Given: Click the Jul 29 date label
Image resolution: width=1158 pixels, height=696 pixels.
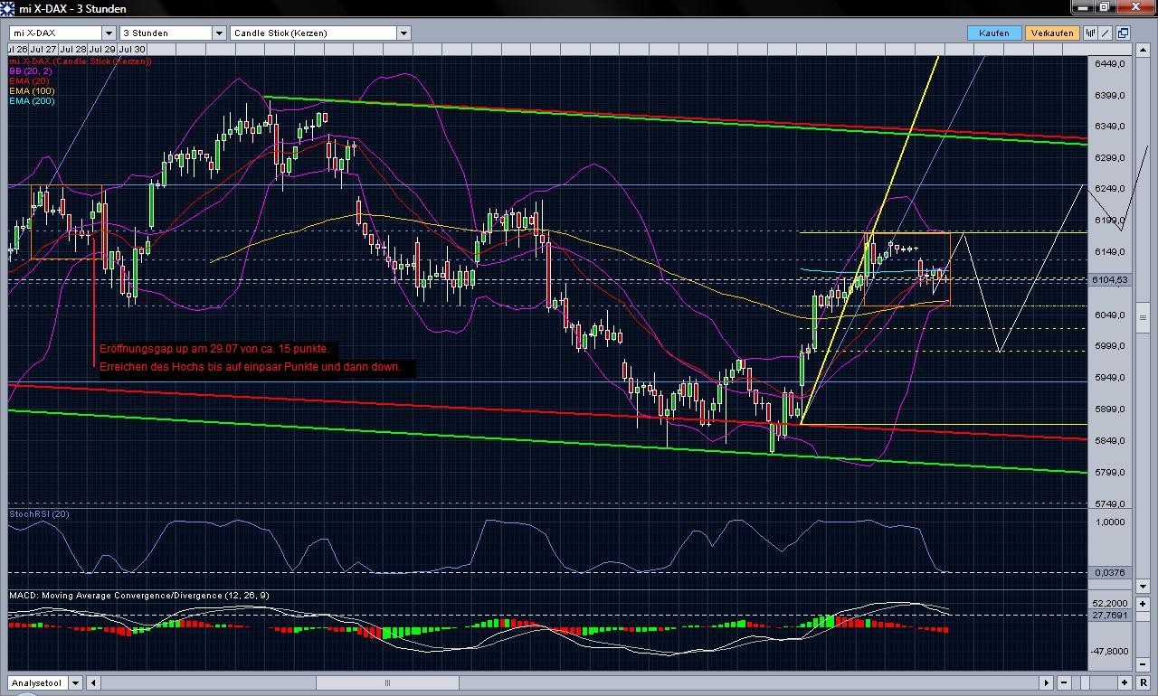Looking at the screenshot, I should 102,49.
